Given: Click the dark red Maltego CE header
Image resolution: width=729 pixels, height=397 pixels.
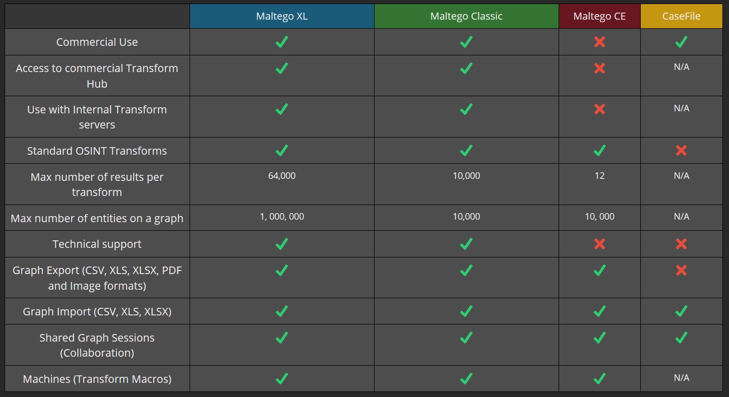Looking at the screenshot, I should click(599, 16).
